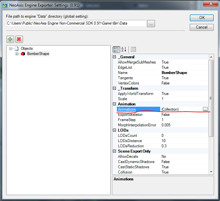
Task: Click the red X remove object icon
Action: (19, 39)
